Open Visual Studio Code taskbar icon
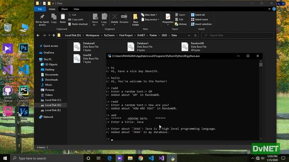Screen dimensions: 289x162 coord(151,158)
